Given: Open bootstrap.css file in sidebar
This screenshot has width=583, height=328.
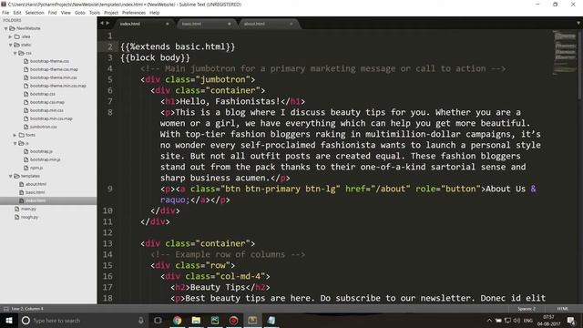Looking at the screenshot, I should (43, 94).
